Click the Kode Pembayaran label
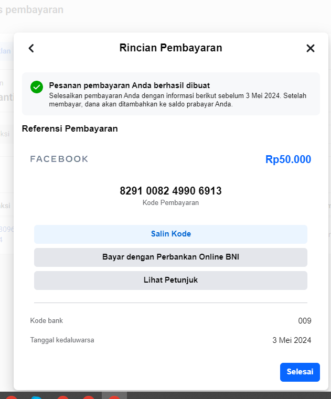The width and height of the screenshot is (331, 399). click(170, 203)
